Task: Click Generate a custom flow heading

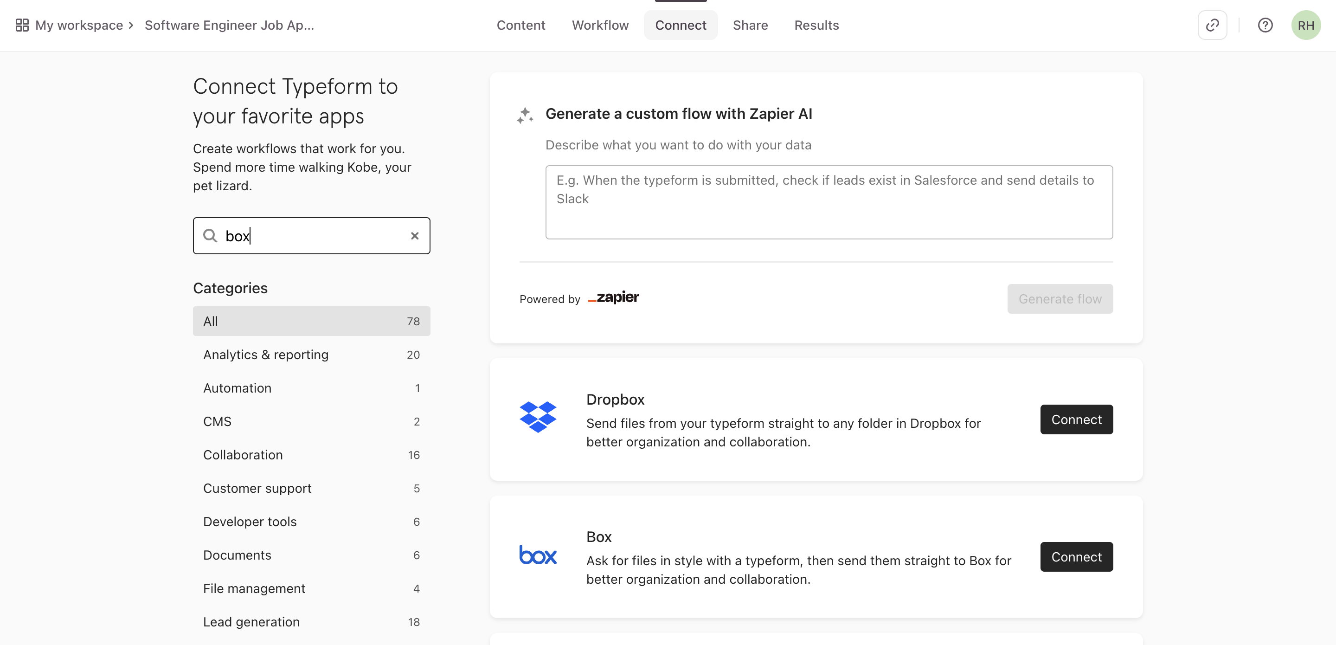Action: pyautogui.click(x=678, y=114)
